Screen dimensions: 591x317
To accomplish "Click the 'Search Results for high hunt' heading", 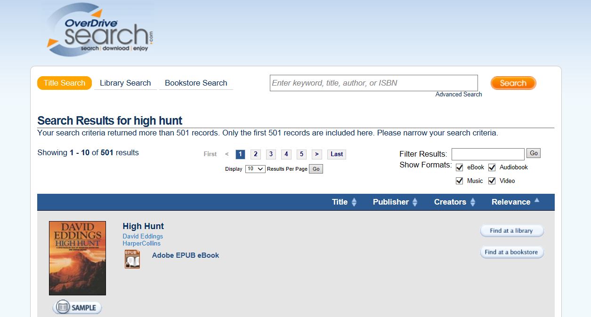I will click(x=110, y=120).
